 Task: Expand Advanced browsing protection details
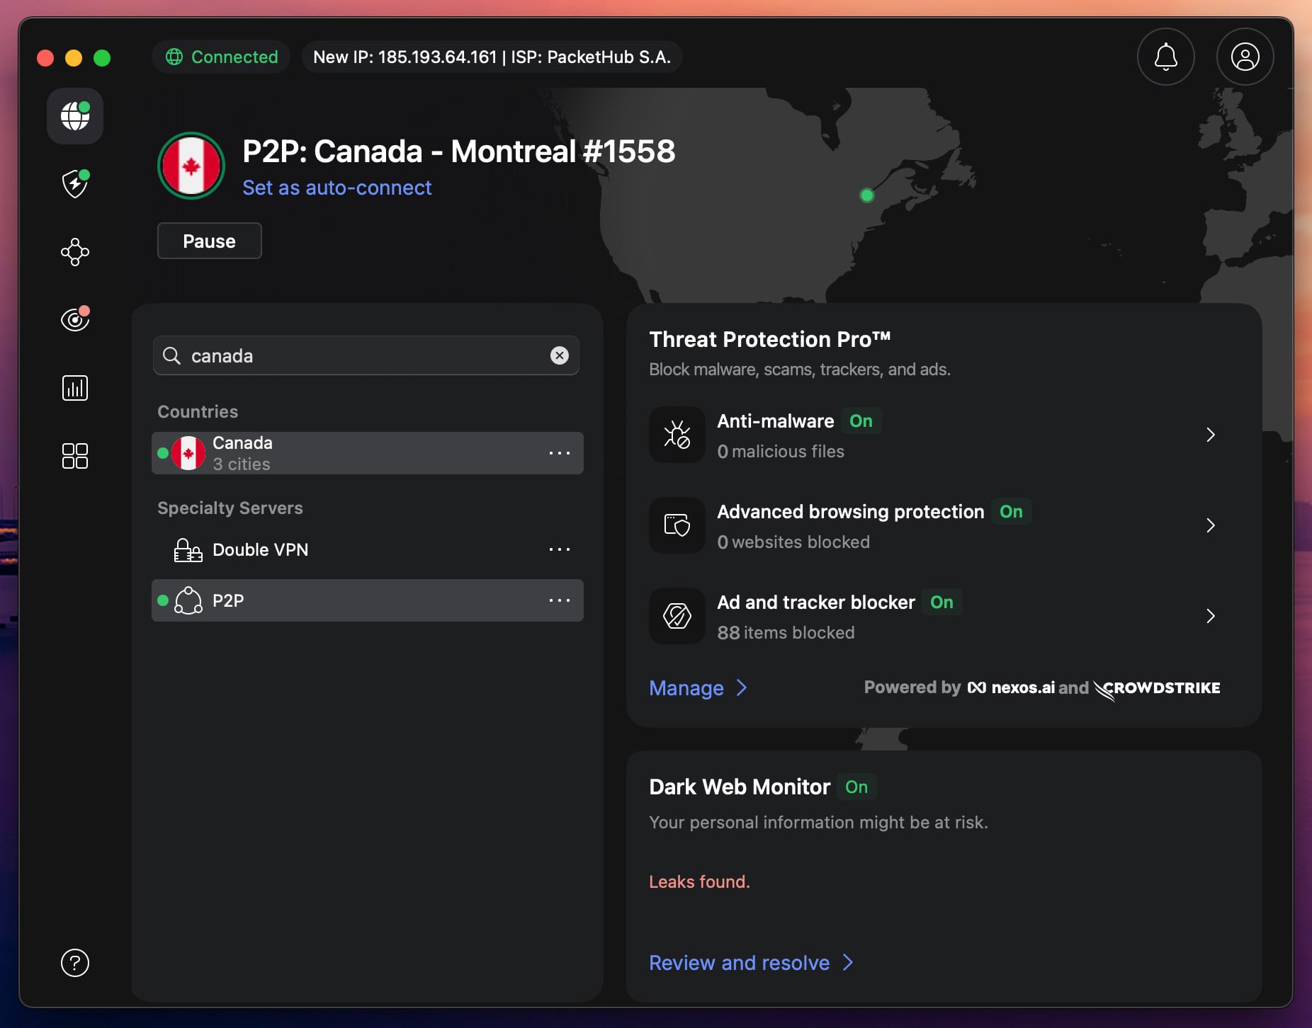coord(1210,525)
